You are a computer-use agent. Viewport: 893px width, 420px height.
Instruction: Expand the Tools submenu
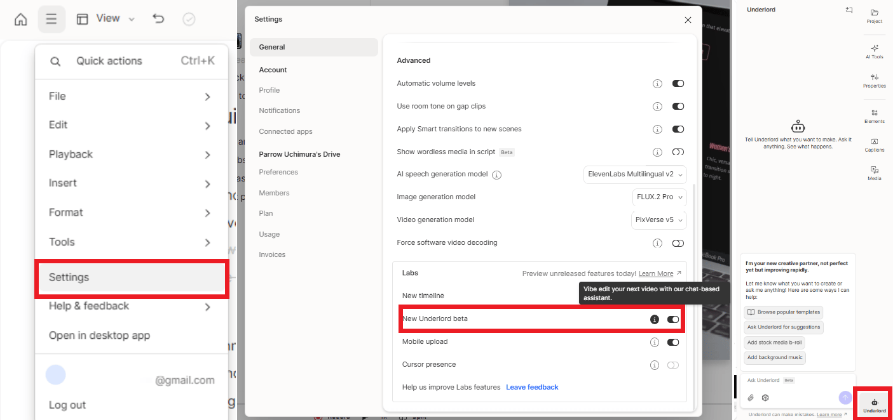coord(132,242)
